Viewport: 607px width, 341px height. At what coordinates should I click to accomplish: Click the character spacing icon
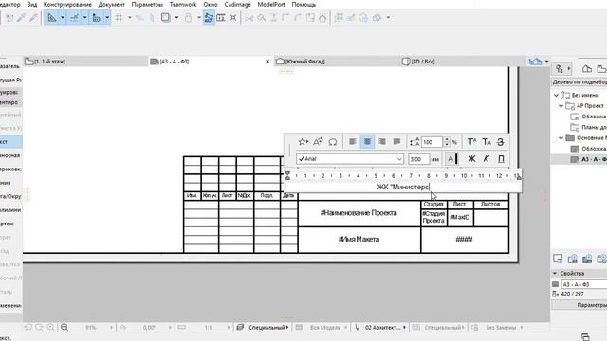pos(414,142)
